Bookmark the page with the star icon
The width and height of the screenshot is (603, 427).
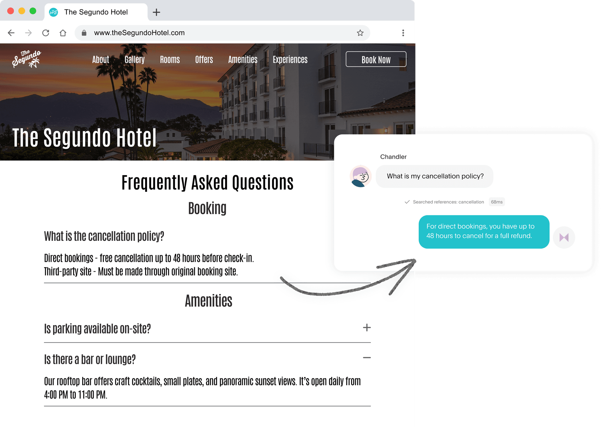(360, 33)
